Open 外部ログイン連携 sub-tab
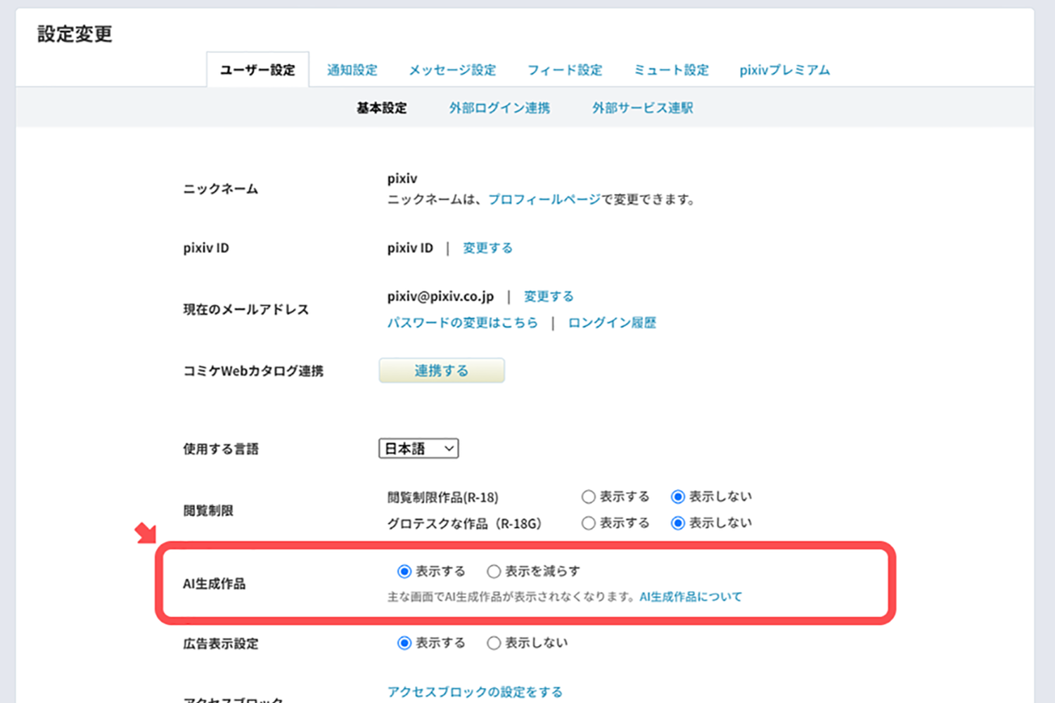Screen dimensions: 1055x703 (x=499, y=108)
